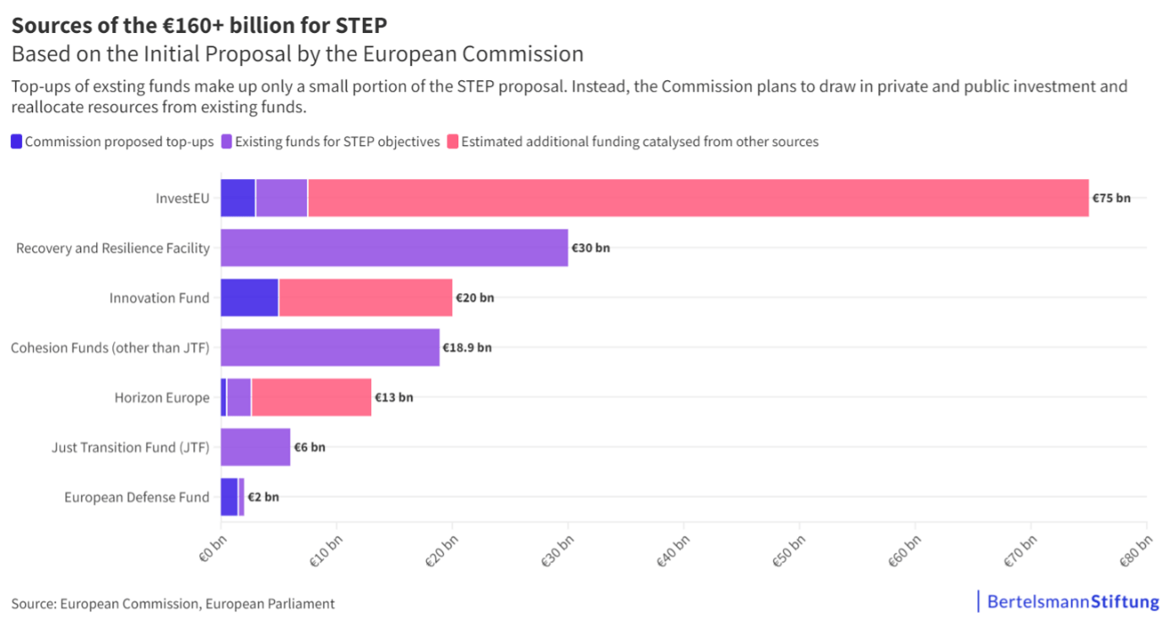Click the InvestEU row label
Viewport: 1173px width, 629px height.
click(182, 198)
